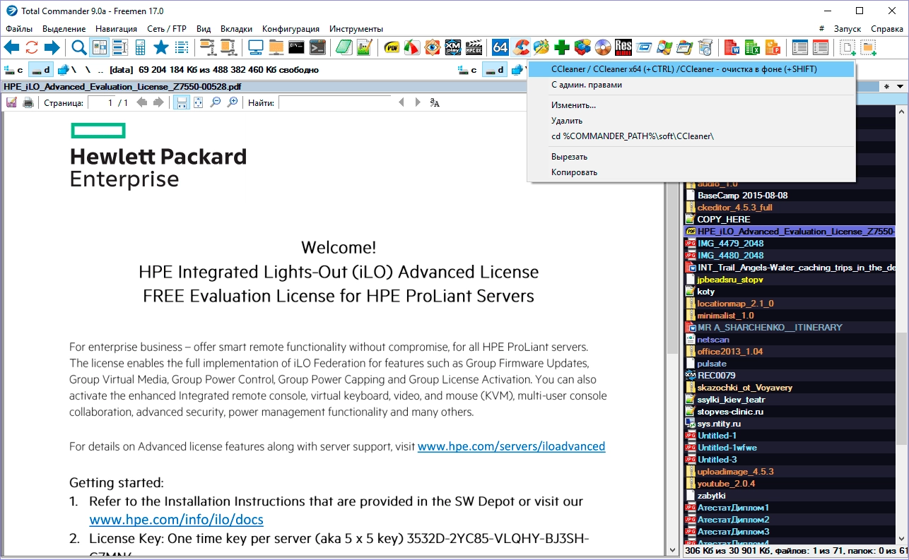Image resolution: width=909 pixels, height=560 pixels.
Task: Click the save icon in PDF viewer toolbar
Action: pos(11,102)
